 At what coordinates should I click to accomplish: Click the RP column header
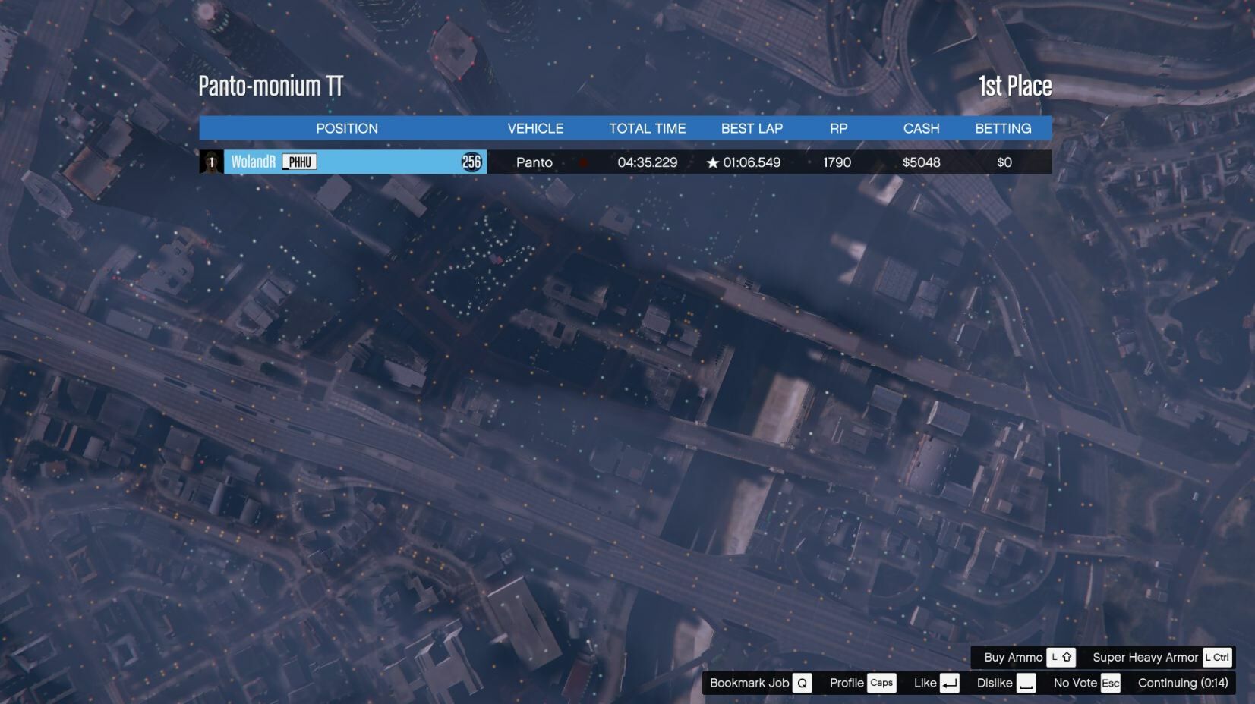838,128
